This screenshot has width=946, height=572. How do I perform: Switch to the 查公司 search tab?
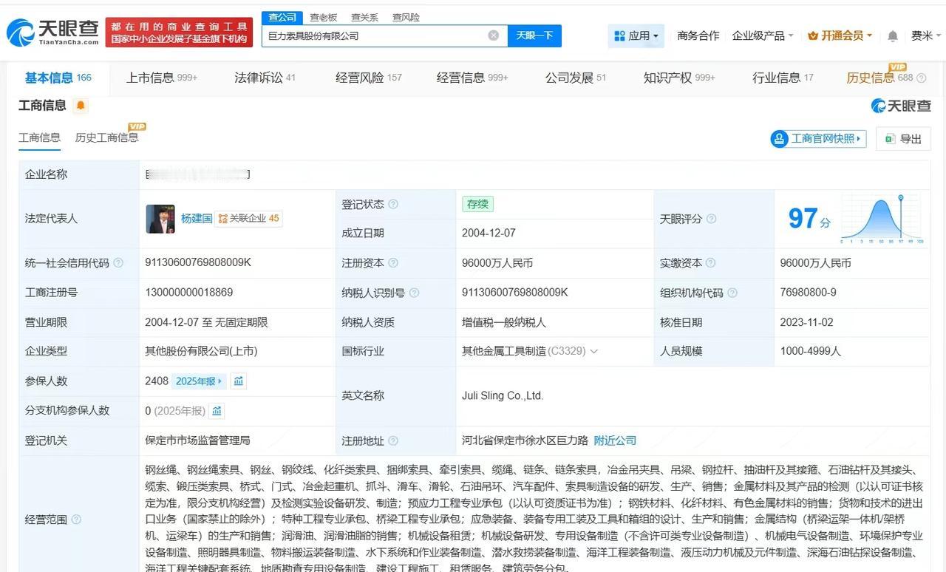click(282, 17)
